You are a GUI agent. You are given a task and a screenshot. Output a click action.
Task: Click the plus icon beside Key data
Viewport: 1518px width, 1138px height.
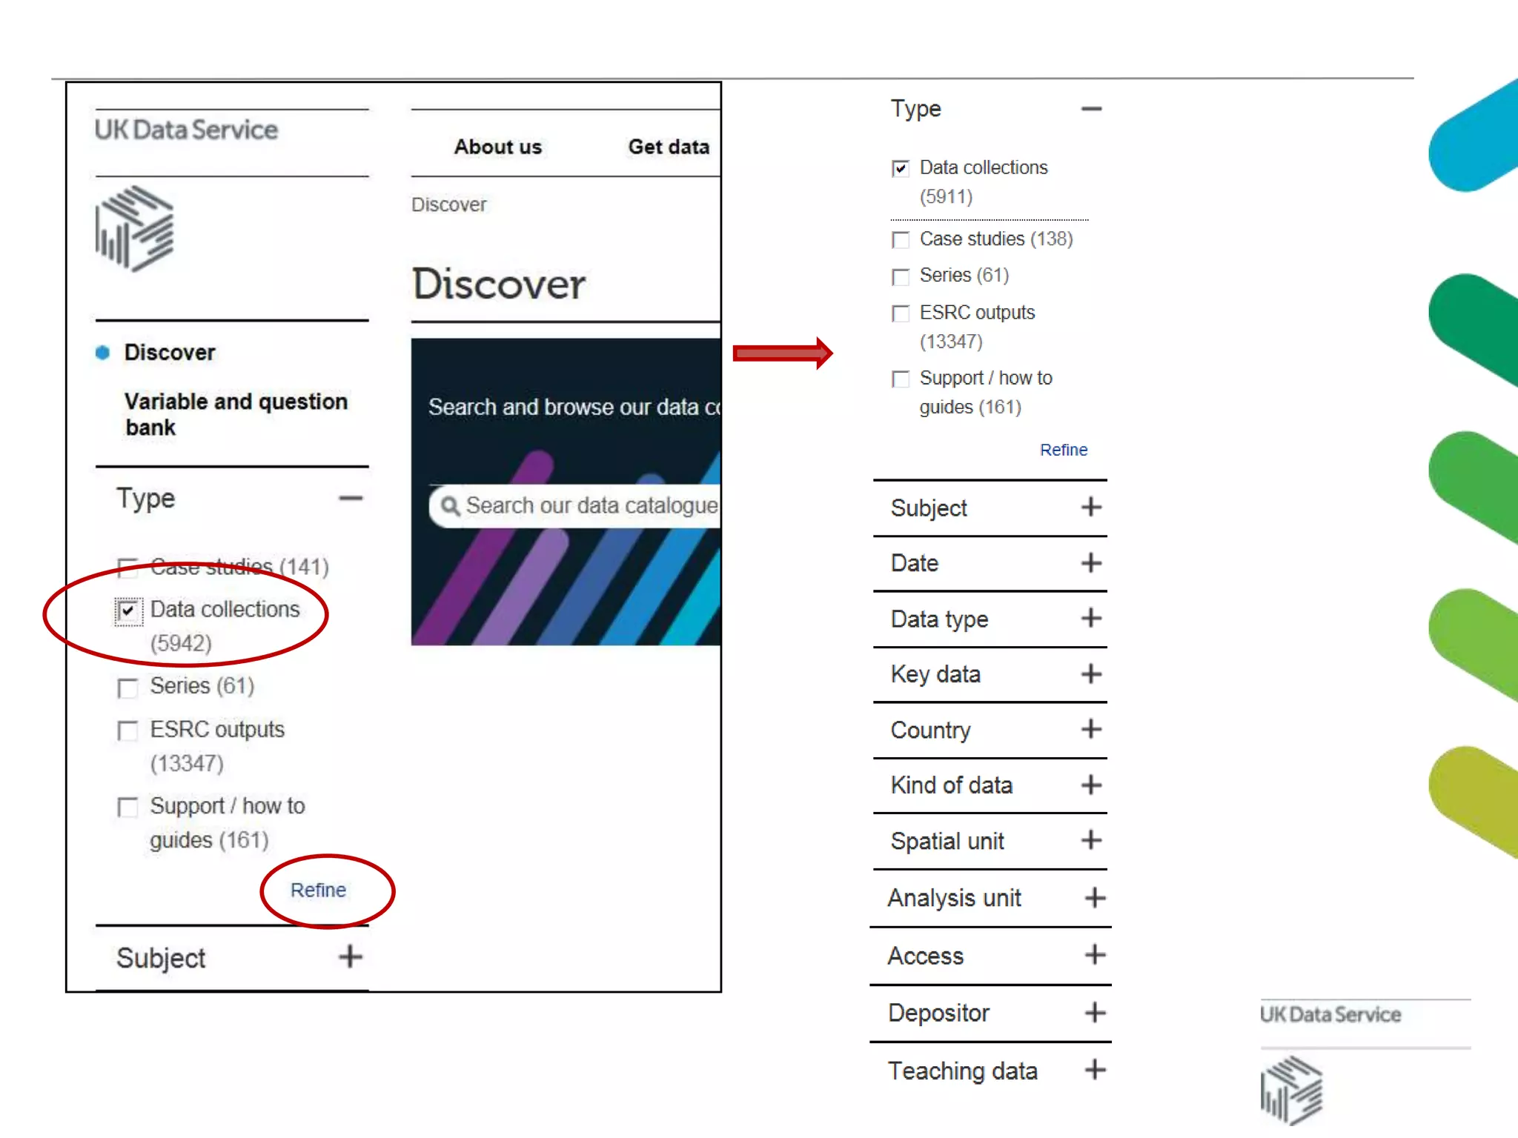(1090, 674)
